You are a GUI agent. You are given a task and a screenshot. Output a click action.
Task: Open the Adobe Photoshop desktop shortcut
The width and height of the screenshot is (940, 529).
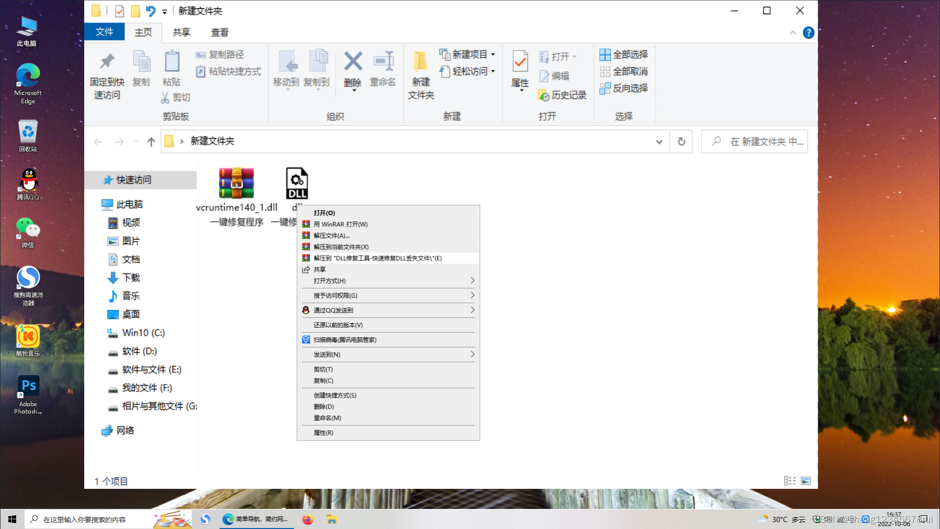click(28, 395)
